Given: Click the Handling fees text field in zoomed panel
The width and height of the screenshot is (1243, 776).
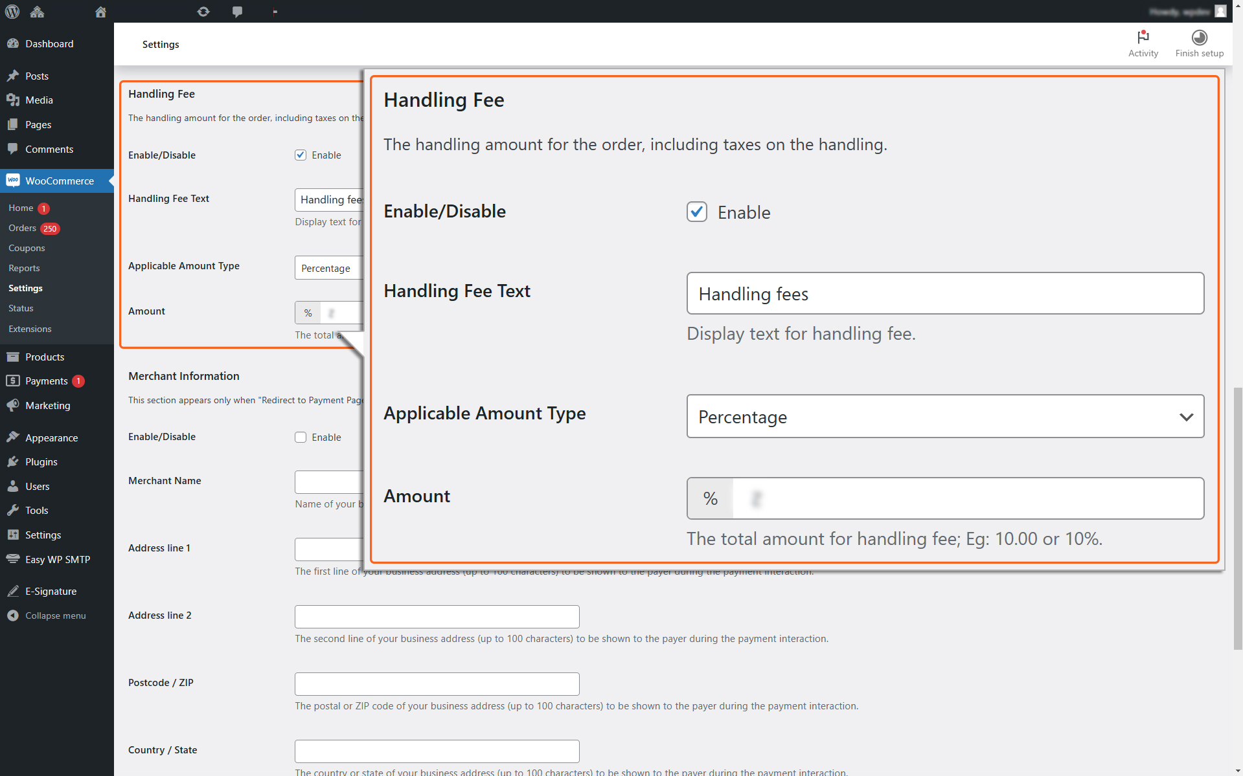Looking at the screenshot, I should (x=945, y=293).
